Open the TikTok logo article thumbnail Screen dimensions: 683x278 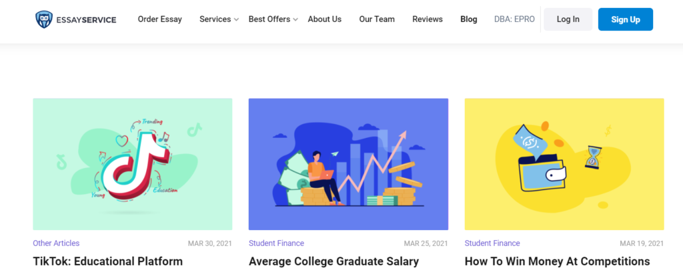(x=133, y=164)
